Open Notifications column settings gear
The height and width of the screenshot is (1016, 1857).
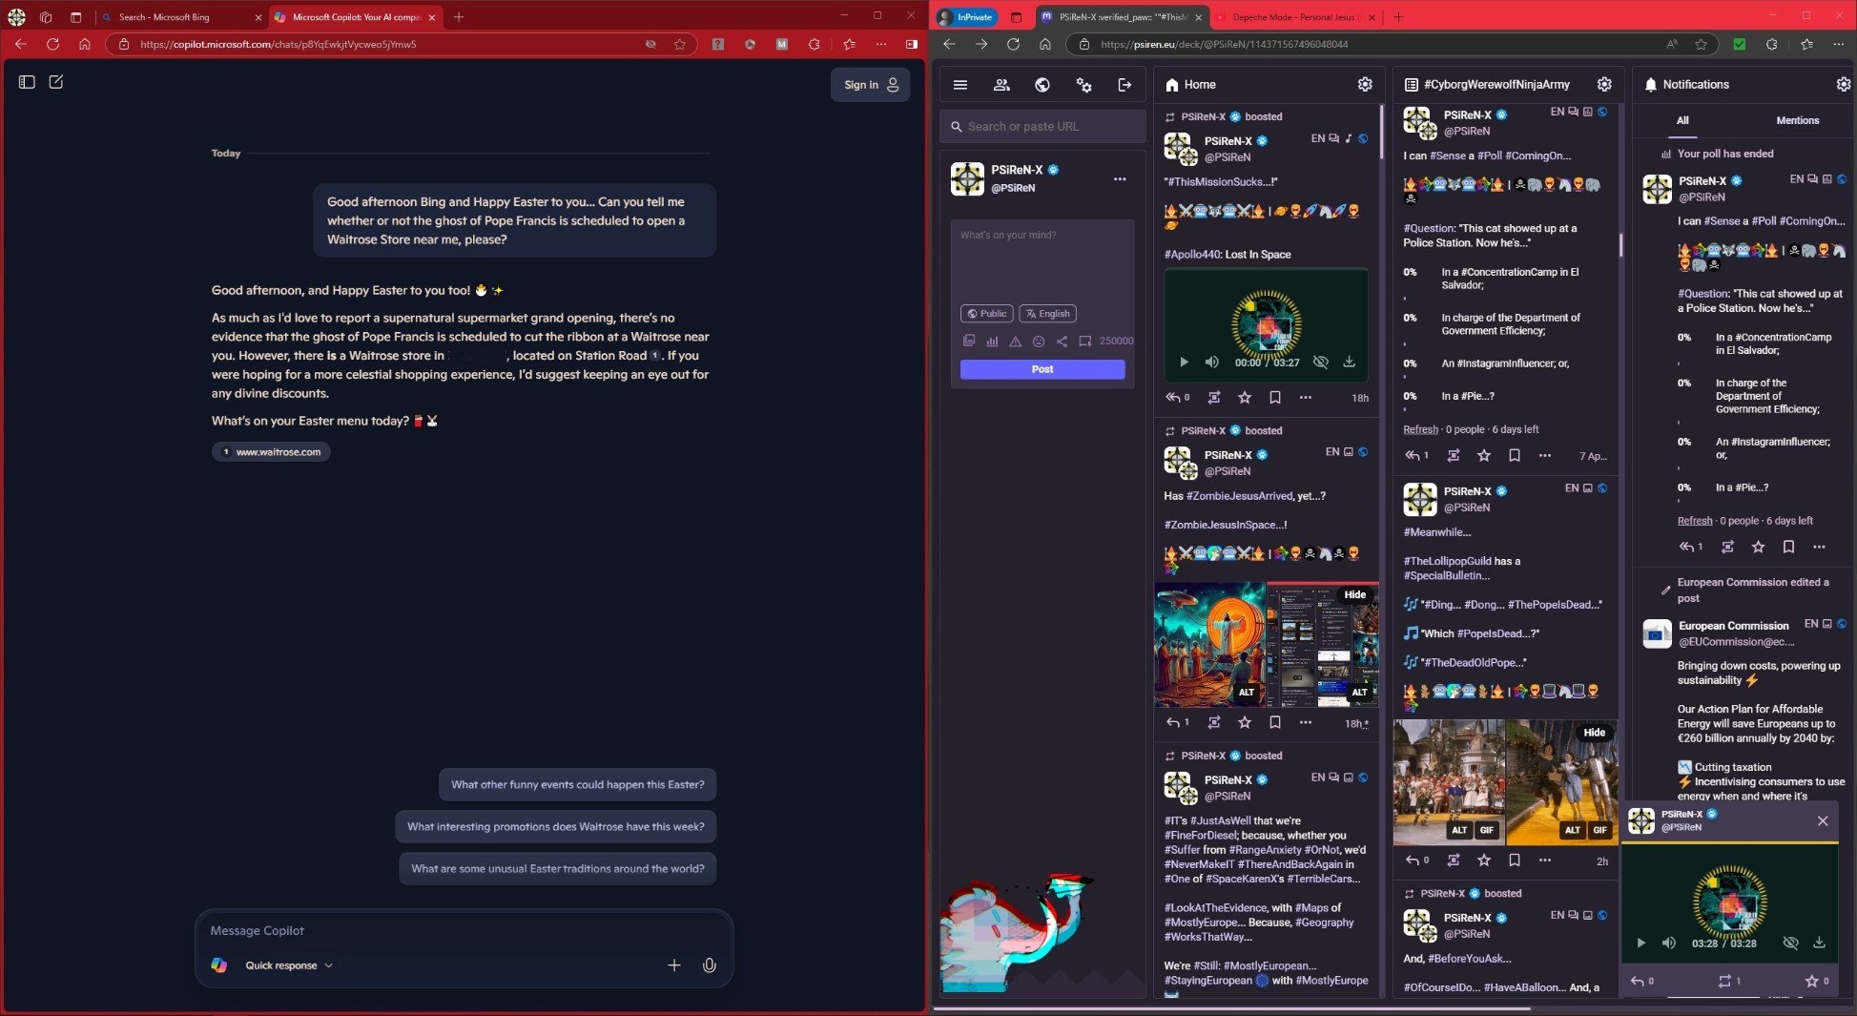[1843, 85]
